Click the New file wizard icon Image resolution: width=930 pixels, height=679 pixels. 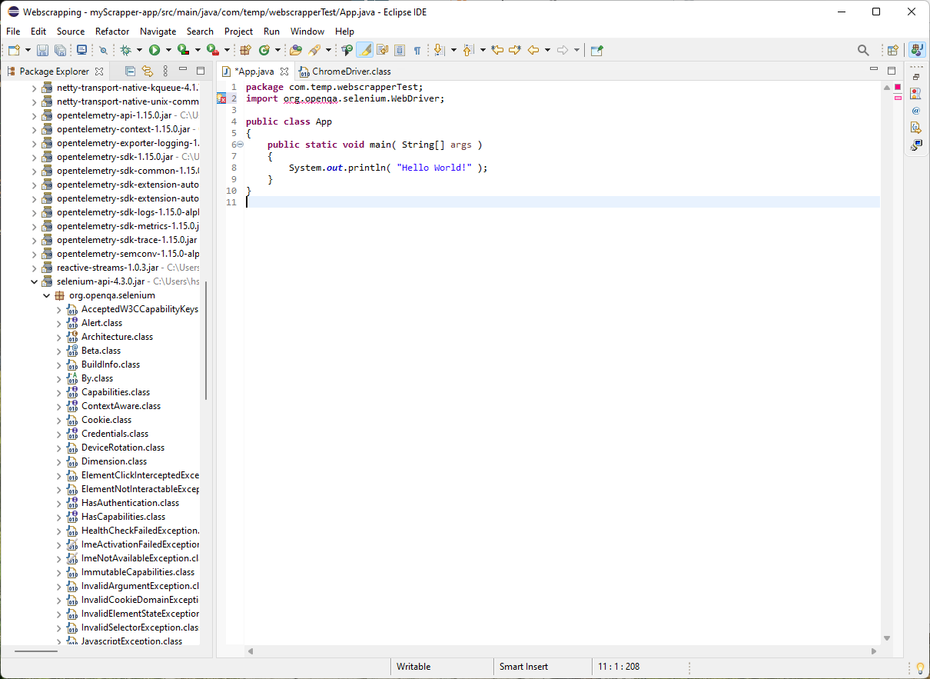[x=14, y=50]
